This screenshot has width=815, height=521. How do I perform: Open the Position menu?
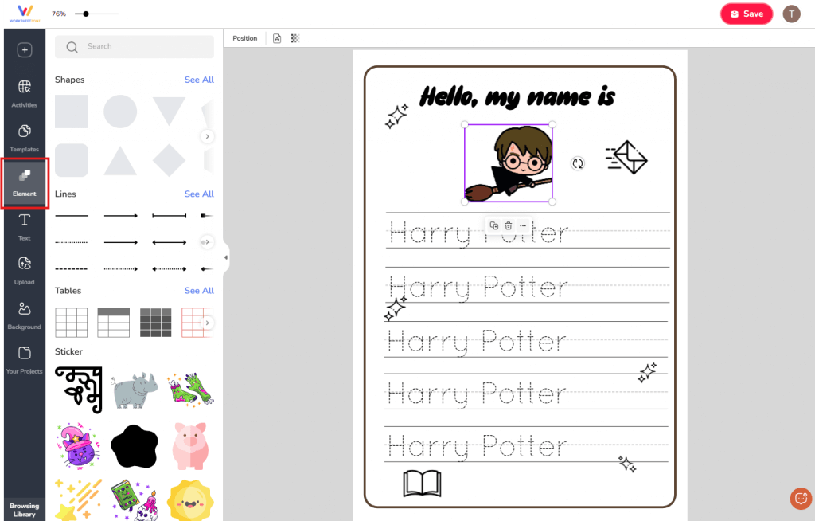click(x=245, y=38)
